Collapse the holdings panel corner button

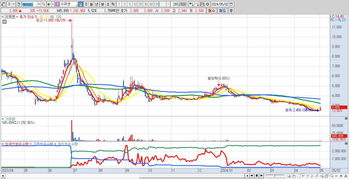[x=347, y=144]
